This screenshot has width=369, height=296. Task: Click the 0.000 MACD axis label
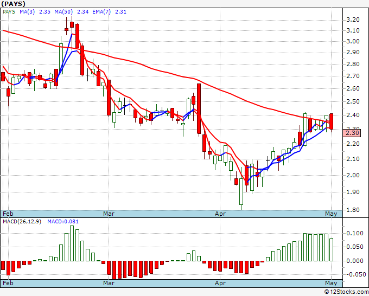[355, 261]
